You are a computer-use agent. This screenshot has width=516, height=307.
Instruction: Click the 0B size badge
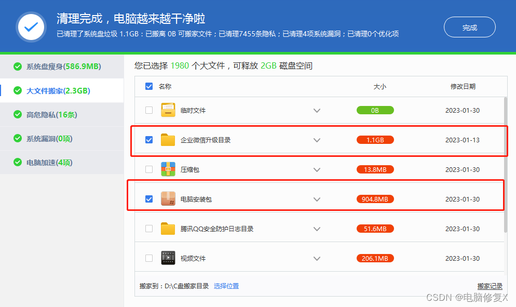coord(375,110)
